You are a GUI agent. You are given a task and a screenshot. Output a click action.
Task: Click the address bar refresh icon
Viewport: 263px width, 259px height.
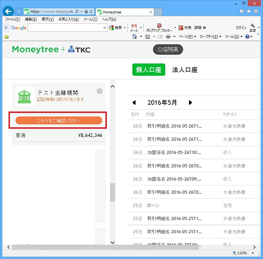(x=91, y=11)
